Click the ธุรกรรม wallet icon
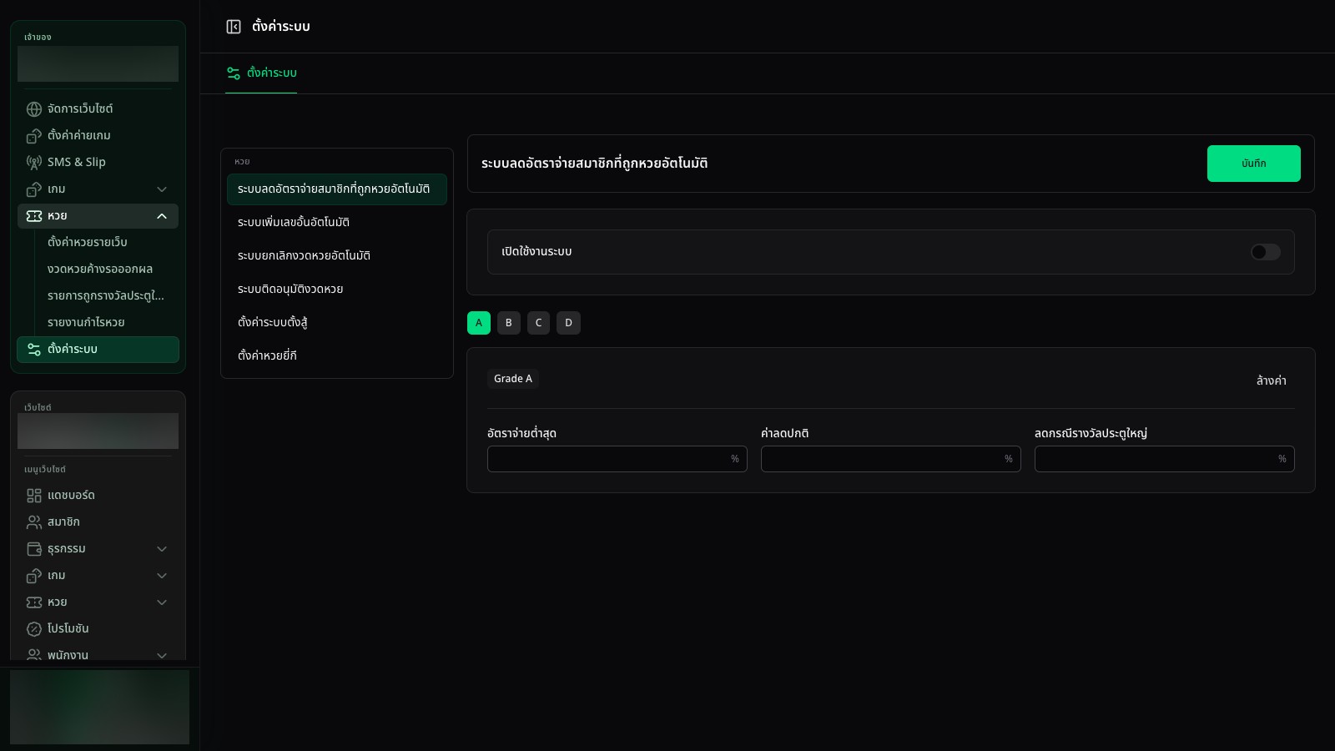This screenshot has width=1335, height=751. pyautogui.click(x=34, y=549)
